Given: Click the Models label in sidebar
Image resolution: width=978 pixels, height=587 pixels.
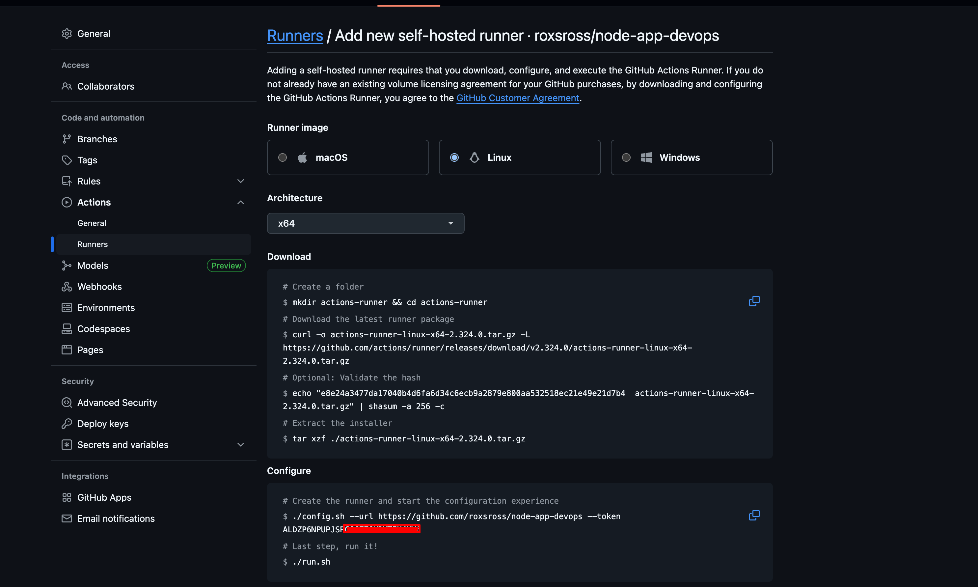Looking at the screenshot, I should [93, 266].
